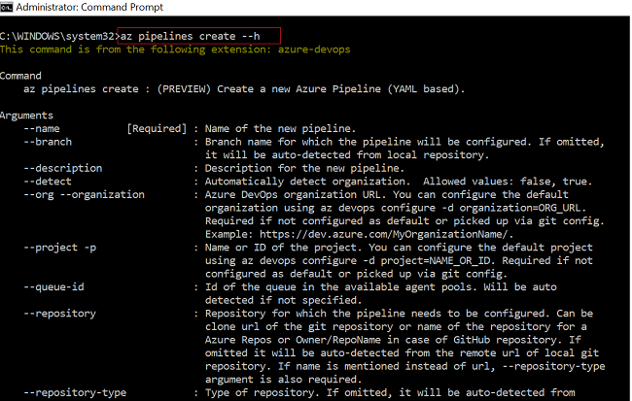Click the organization=ORG_URL text
Viewport: 632px width, 401px height.
pos(520,208)
